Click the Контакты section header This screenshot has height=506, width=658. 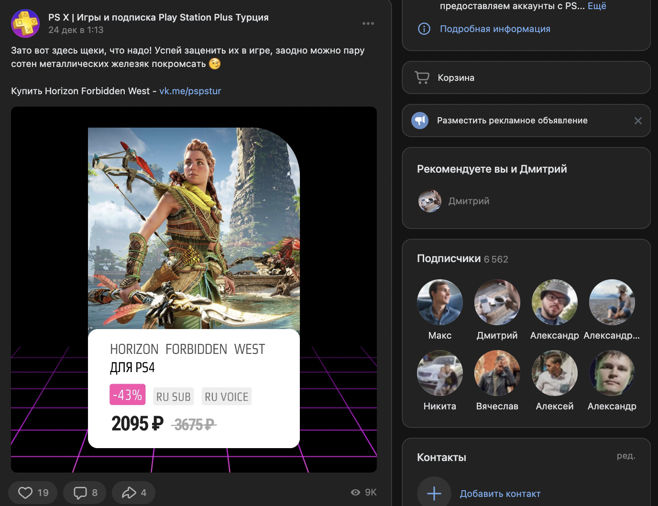click(441, 457)
